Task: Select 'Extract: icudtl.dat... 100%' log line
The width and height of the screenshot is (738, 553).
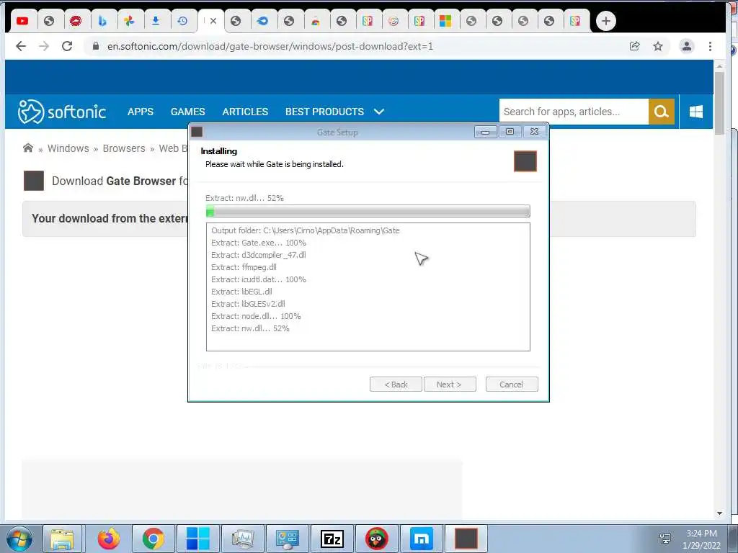Action: pyautogui.click(x=259, y=279)
